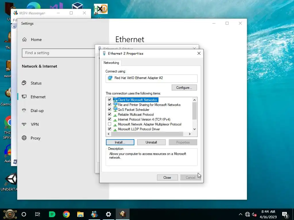Open File Explorer from taskbar
The width and height of the screenshot is (294, 220).
click(x=80, y=214)
